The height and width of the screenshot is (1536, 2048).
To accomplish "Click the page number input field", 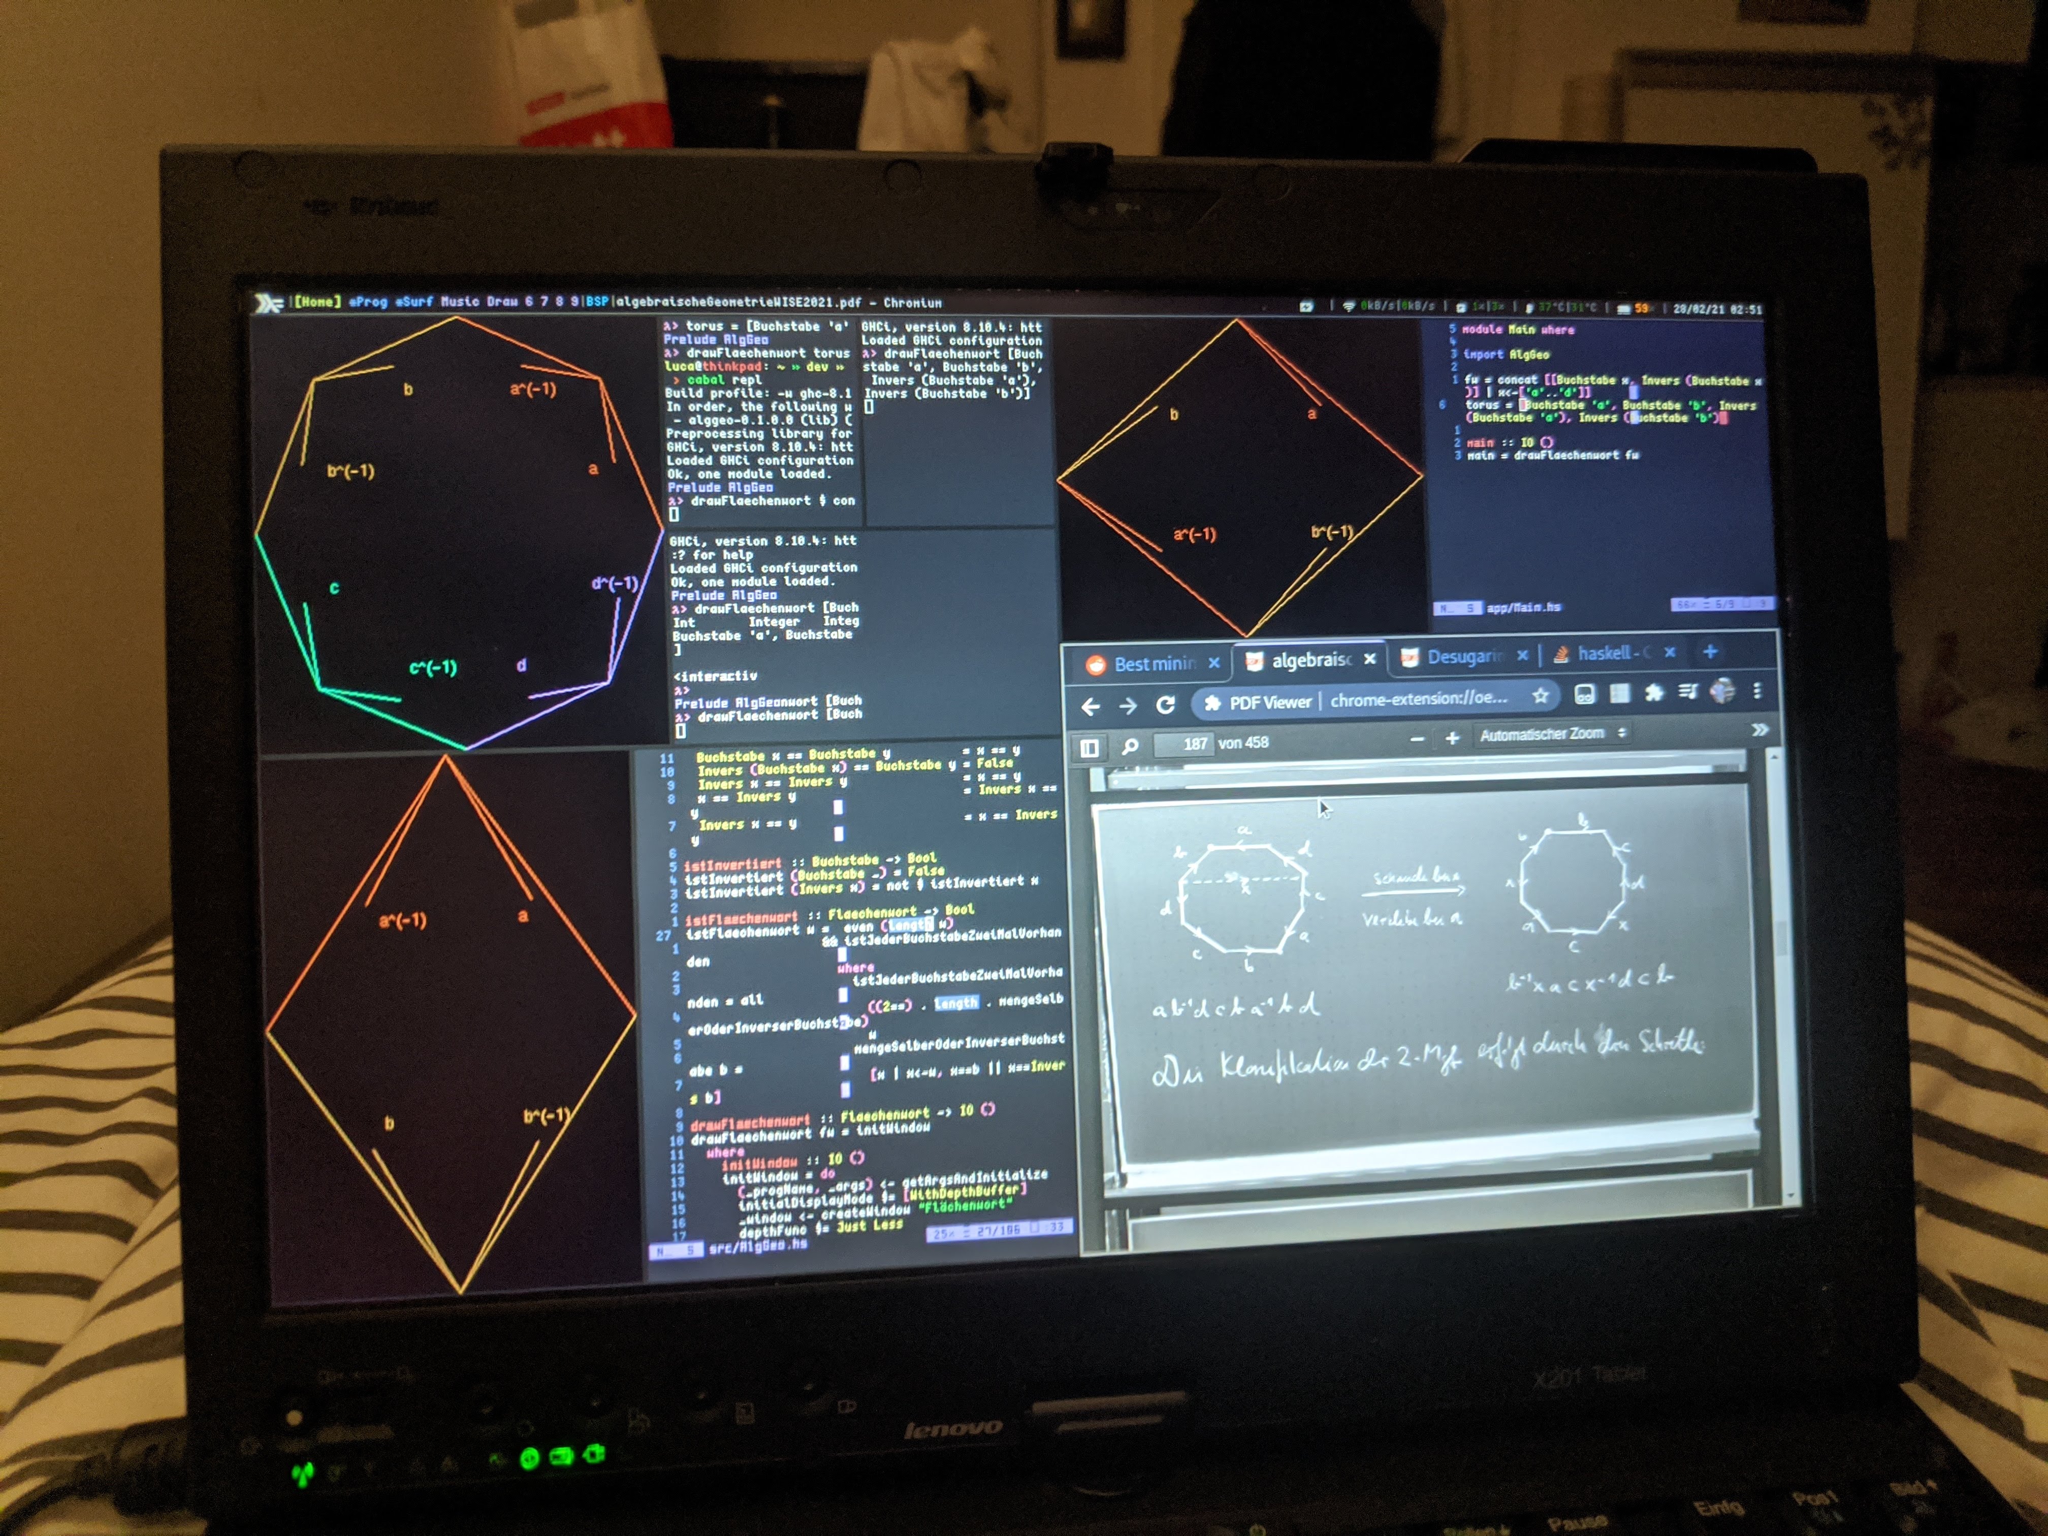I will (1185, 744).
